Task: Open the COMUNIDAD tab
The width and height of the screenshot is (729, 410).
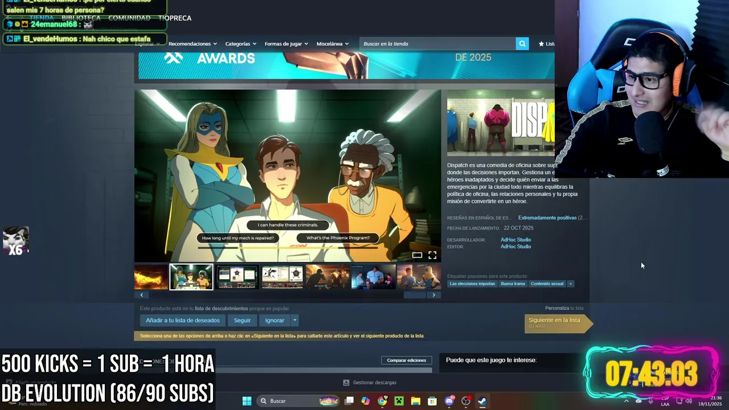Action: click(129, 18)
